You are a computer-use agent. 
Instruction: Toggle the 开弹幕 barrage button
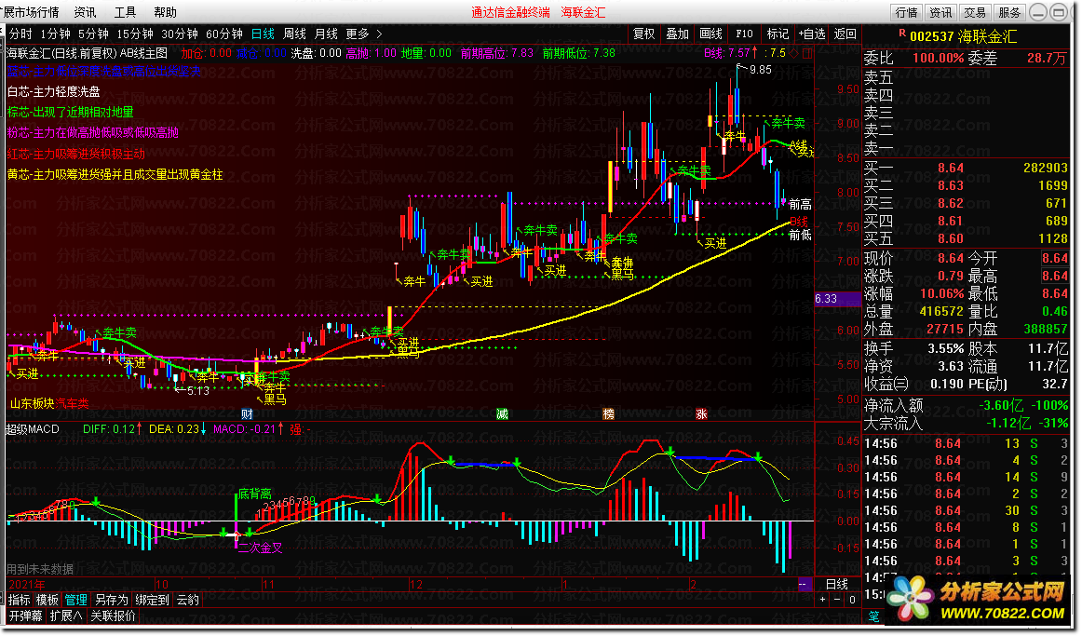coord(25,616)
